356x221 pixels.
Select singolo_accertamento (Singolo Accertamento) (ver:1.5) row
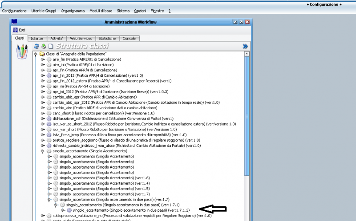(105, 189)
